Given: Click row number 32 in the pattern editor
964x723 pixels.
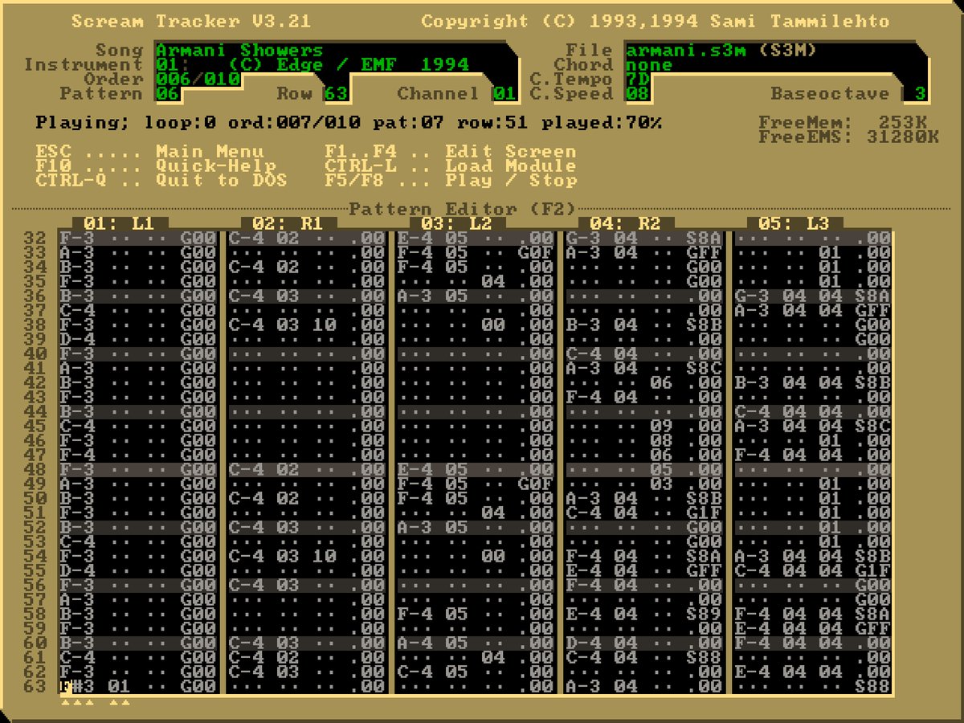Looking at the screenshot, I should pyautogui.click(x=35, y=238).
